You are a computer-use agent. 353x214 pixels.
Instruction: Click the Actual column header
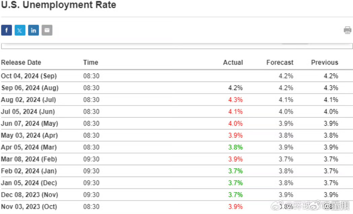[x=233, y=62]
